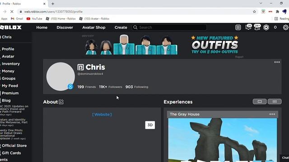
Task: Open the Reading list button
Action: tap(282, 18)
